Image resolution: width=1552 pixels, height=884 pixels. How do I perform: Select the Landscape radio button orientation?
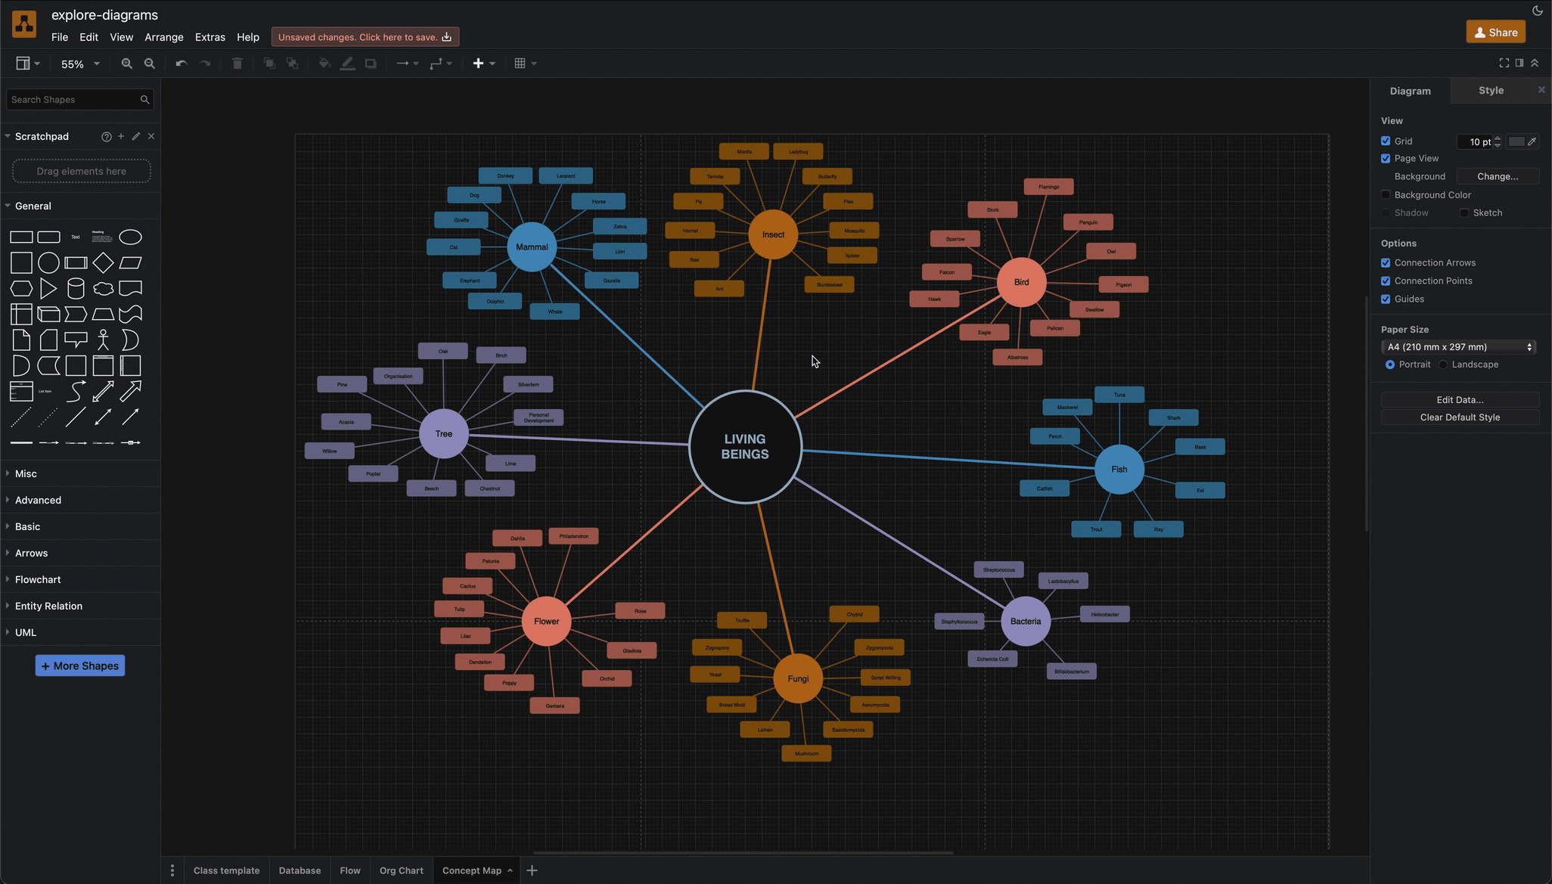1443,364
